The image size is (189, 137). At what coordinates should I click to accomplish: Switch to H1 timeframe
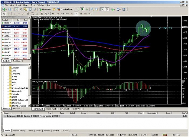coord(72,14)
